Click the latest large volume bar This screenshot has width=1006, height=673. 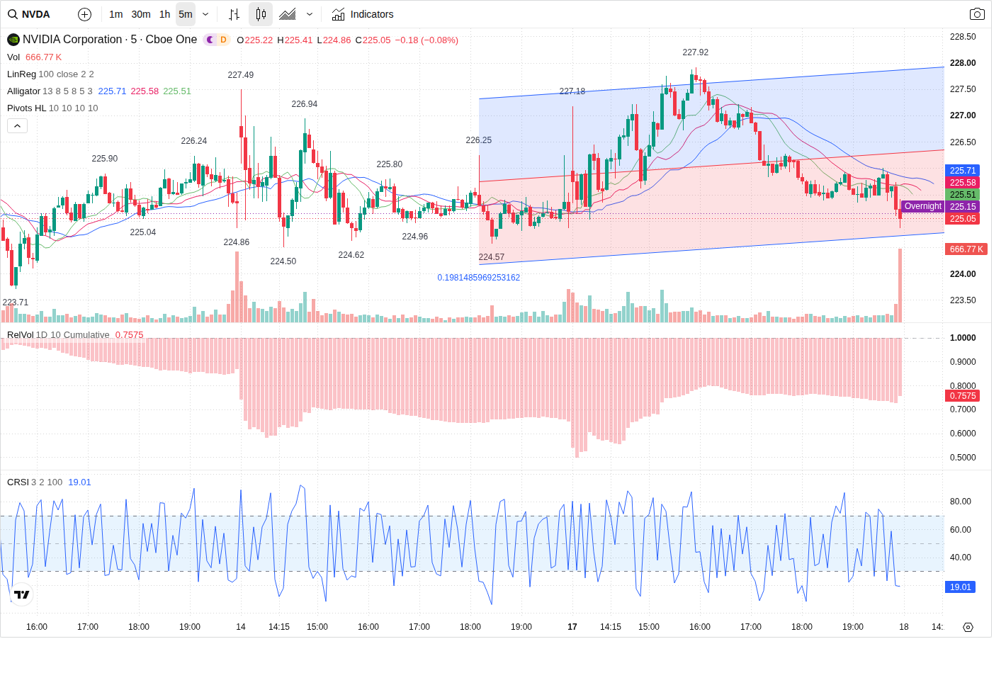[x=900, y=286]
